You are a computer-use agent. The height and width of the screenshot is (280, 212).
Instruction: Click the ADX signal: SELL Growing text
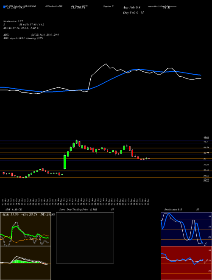[x=23, y=38]
